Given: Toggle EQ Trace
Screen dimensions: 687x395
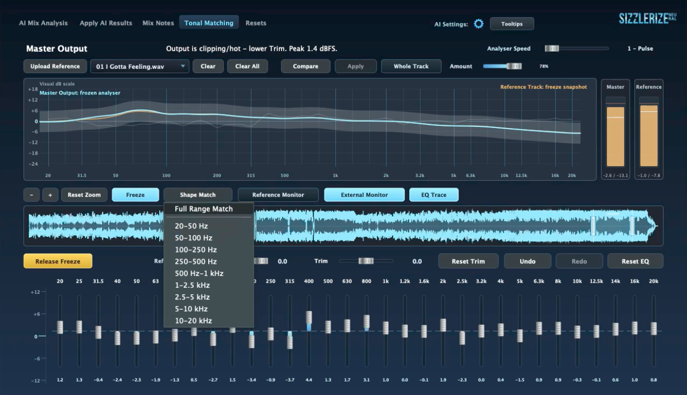Looking at the screenshot, I should pyautogui.click(x=434, y=195).
